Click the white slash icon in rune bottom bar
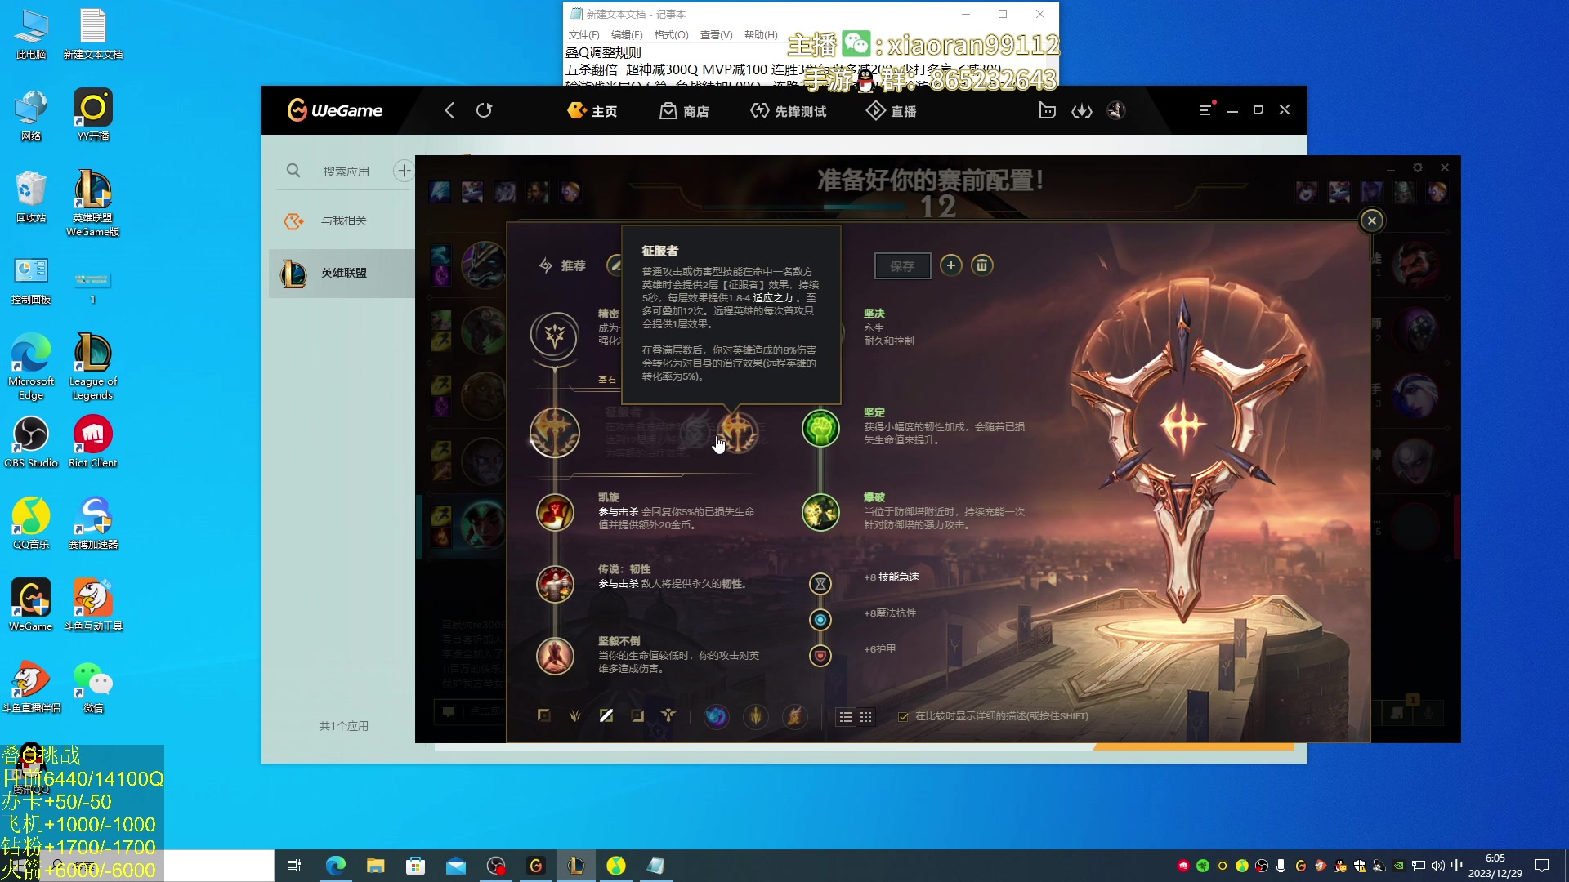The width and height of the screenshot is (1569, 882). pyautogui.click(x=606, y=715)
